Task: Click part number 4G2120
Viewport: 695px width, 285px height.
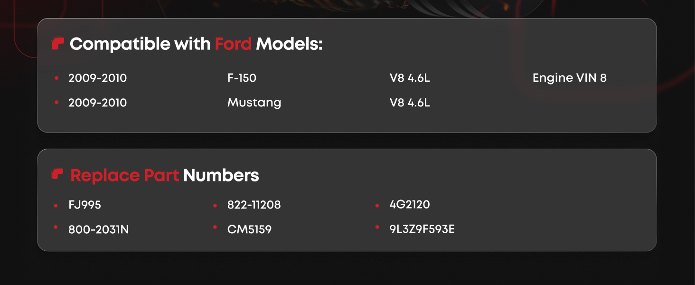Action: tap(409, 204)
